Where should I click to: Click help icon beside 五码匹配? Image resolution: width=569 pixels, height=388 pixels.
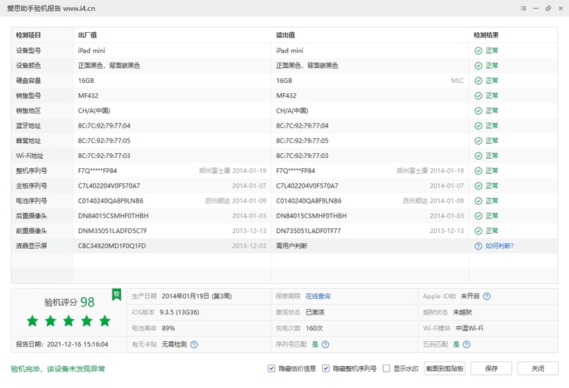click(467, 343)
